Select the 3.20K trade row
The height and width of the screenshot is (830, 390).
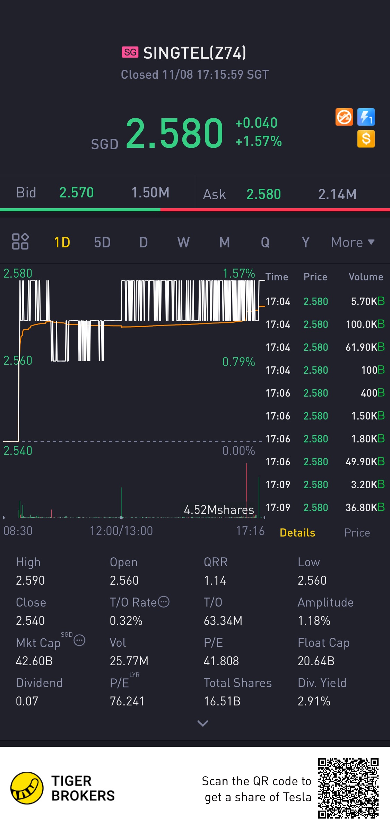click(325, 484)
